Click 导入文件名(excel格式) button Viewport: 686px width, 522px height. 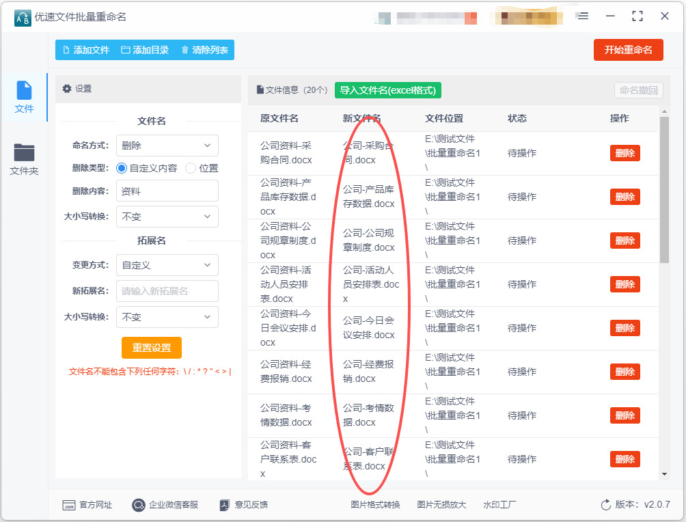tap(387, 90)
